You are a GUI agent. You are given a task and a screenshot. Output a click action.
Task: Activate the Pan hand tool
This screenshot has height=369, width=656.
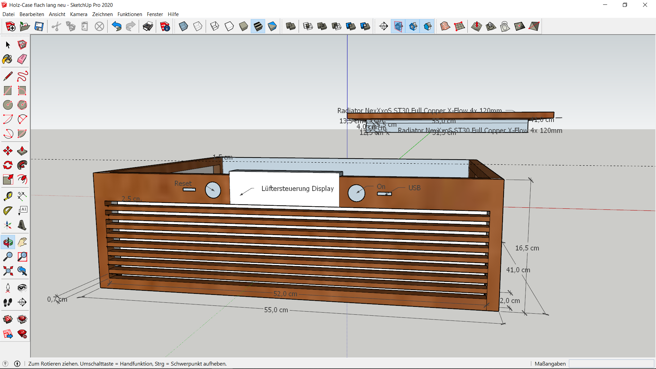22,243
